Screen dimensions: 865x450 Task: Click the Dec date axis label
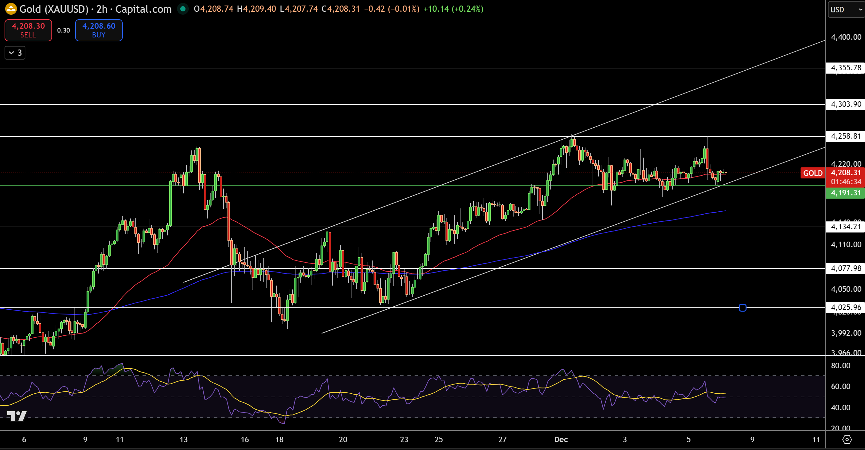point(561,439)
